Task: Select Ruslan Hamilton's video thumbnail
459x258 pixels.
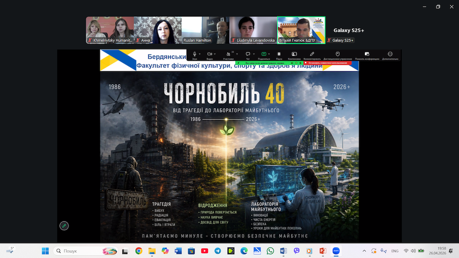Action: [205, 30]
